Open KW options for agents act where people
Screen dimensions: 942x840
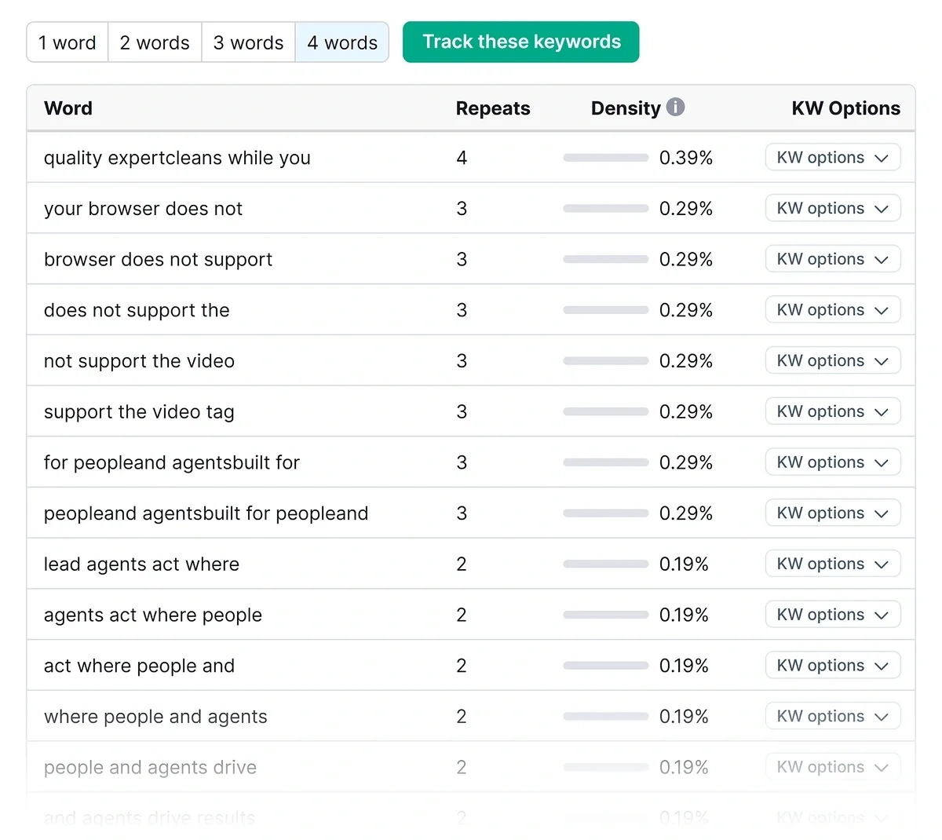(x=833, y=614)
